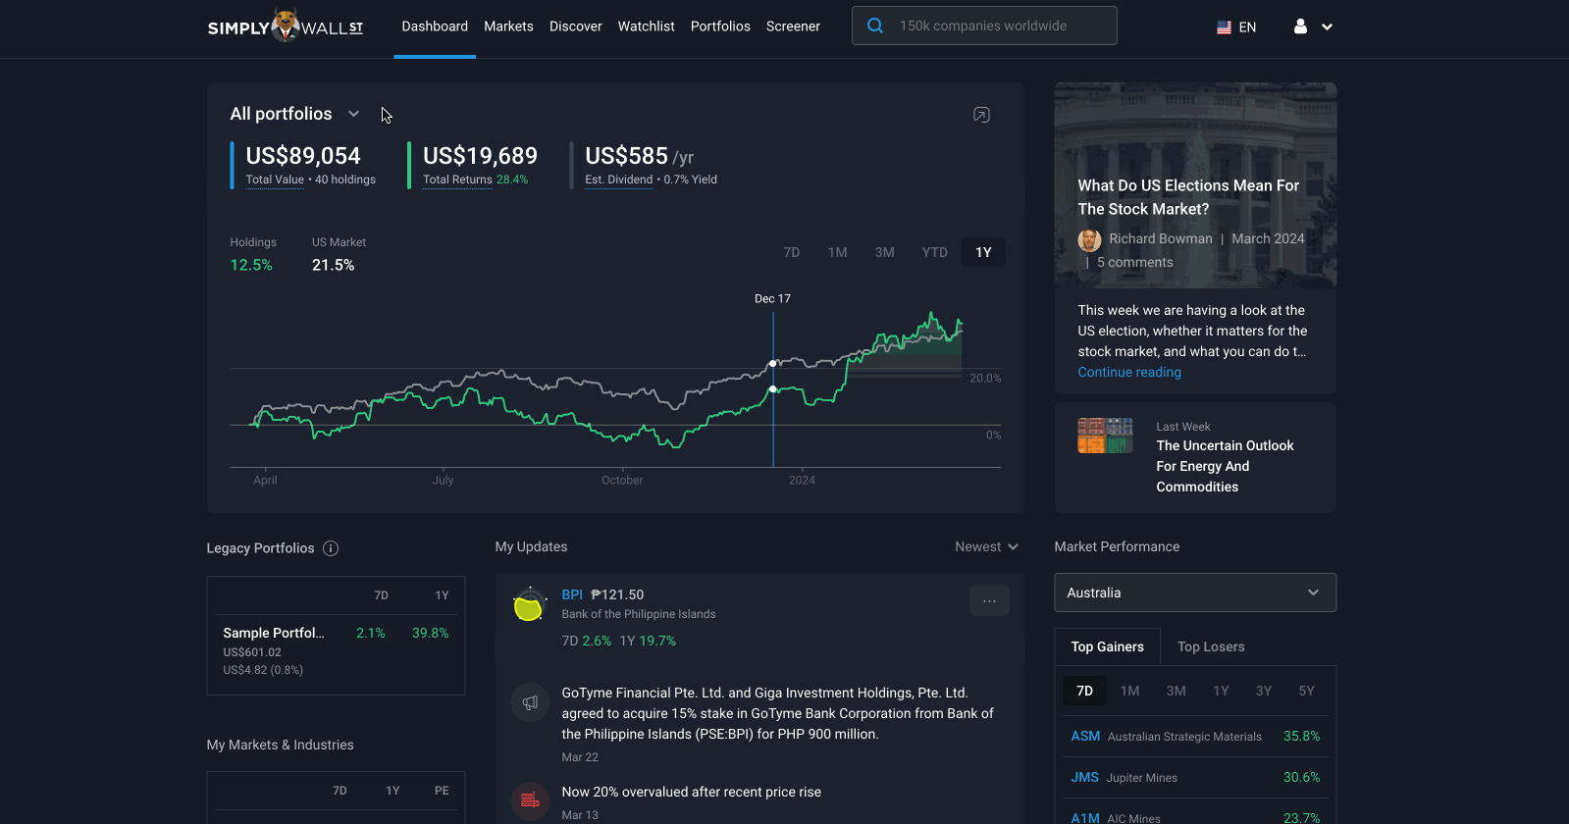The image size is (1569, 824).
Task: Select the 1Y chart range
Action: (983, 252)
